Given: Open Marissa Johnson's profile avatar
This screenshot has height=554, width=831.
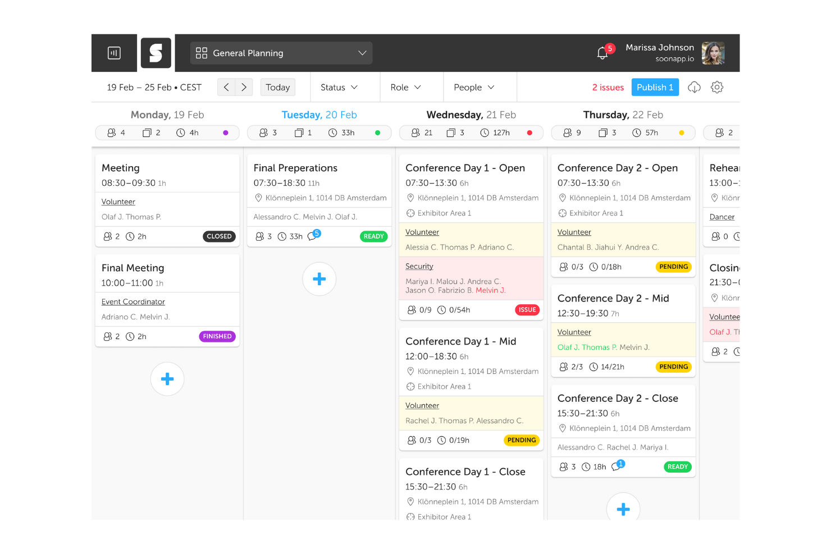Looking at the screenshot, I should coord(713,53).
